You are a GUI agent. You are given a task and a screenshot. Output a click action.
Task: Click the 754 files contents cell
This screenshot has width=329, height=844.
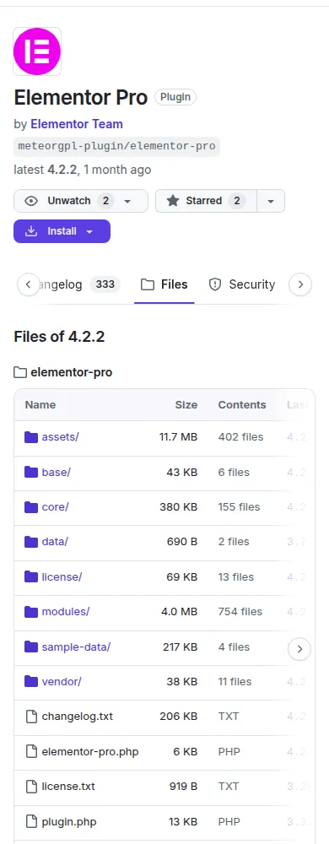click(x=240, y=611)
